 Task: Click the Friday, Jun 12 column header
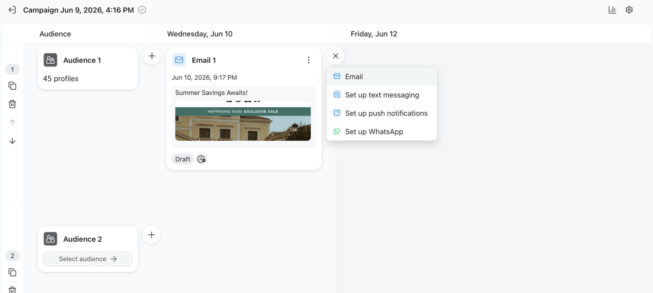point(374,34)
